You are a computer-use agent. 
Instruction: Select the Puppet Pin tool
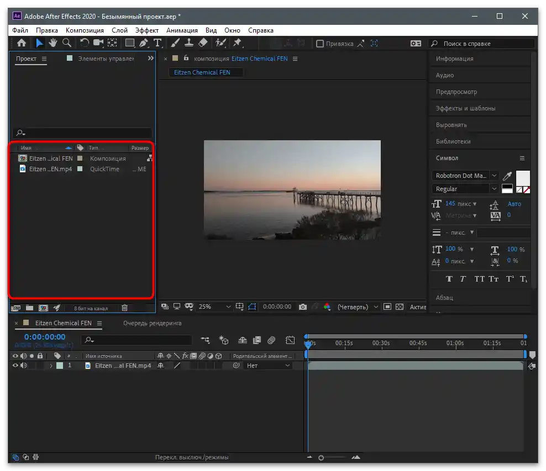[238, 43]
